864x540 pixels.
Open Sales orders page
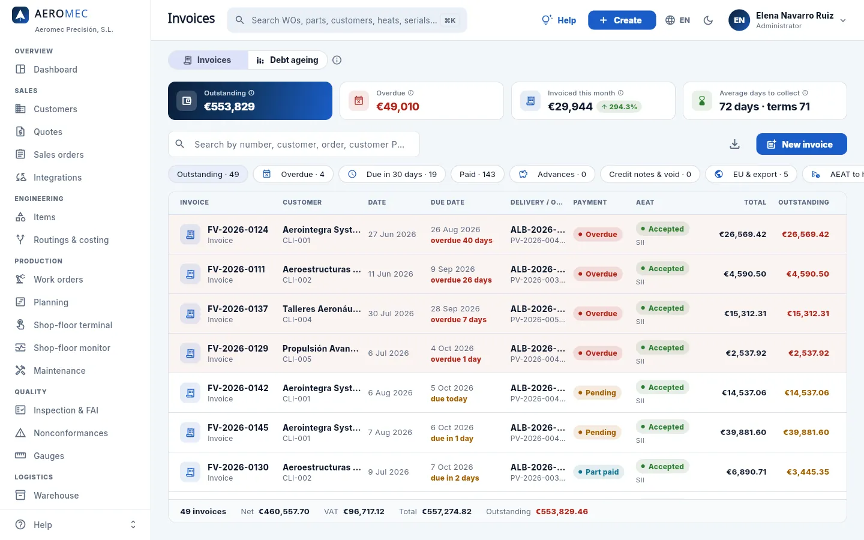point(75,155)
